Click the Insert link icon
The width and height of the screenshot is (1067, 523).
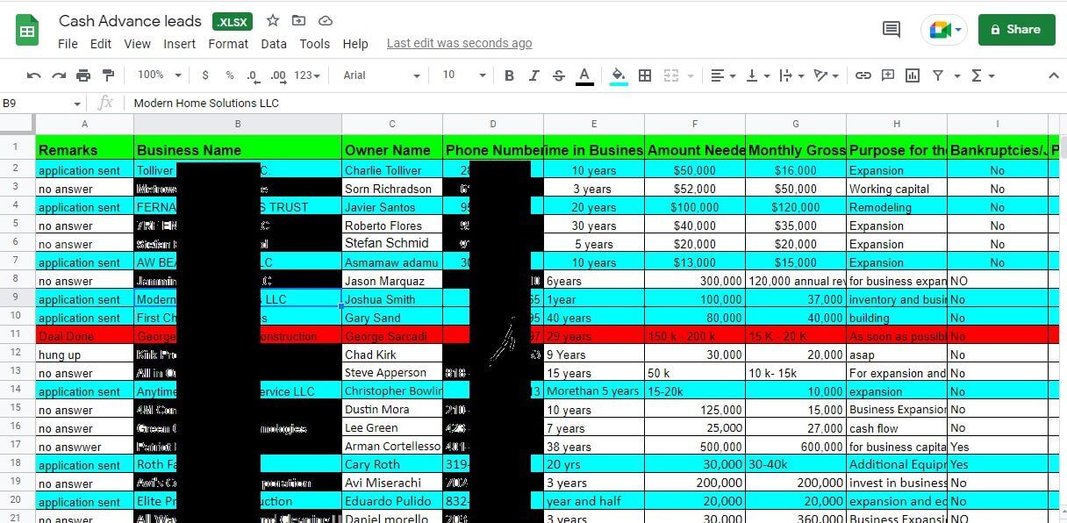coord(863,75)
